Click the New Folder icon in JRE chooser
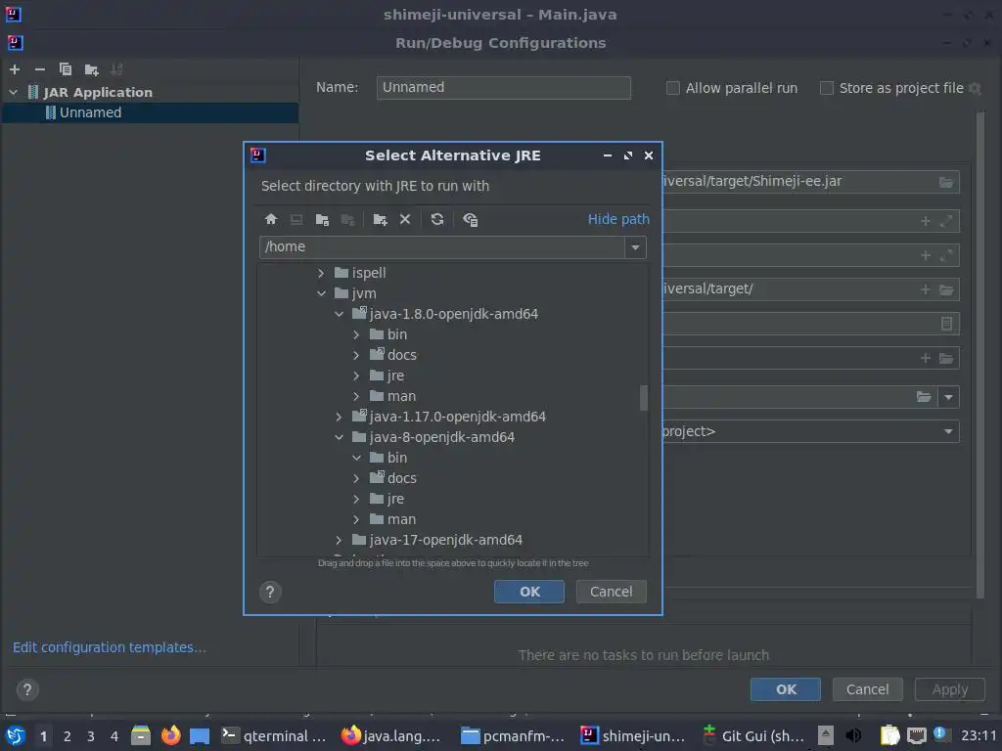 click(381, 219)
